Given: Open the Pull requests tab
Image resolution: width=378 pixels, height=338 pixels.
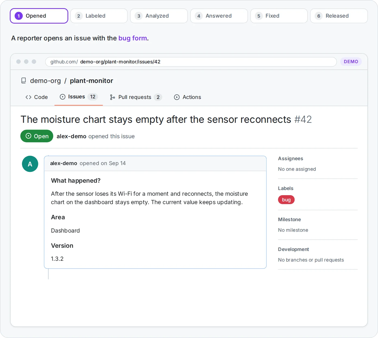Looking at the screenshot, I should (x=136, y=97).
